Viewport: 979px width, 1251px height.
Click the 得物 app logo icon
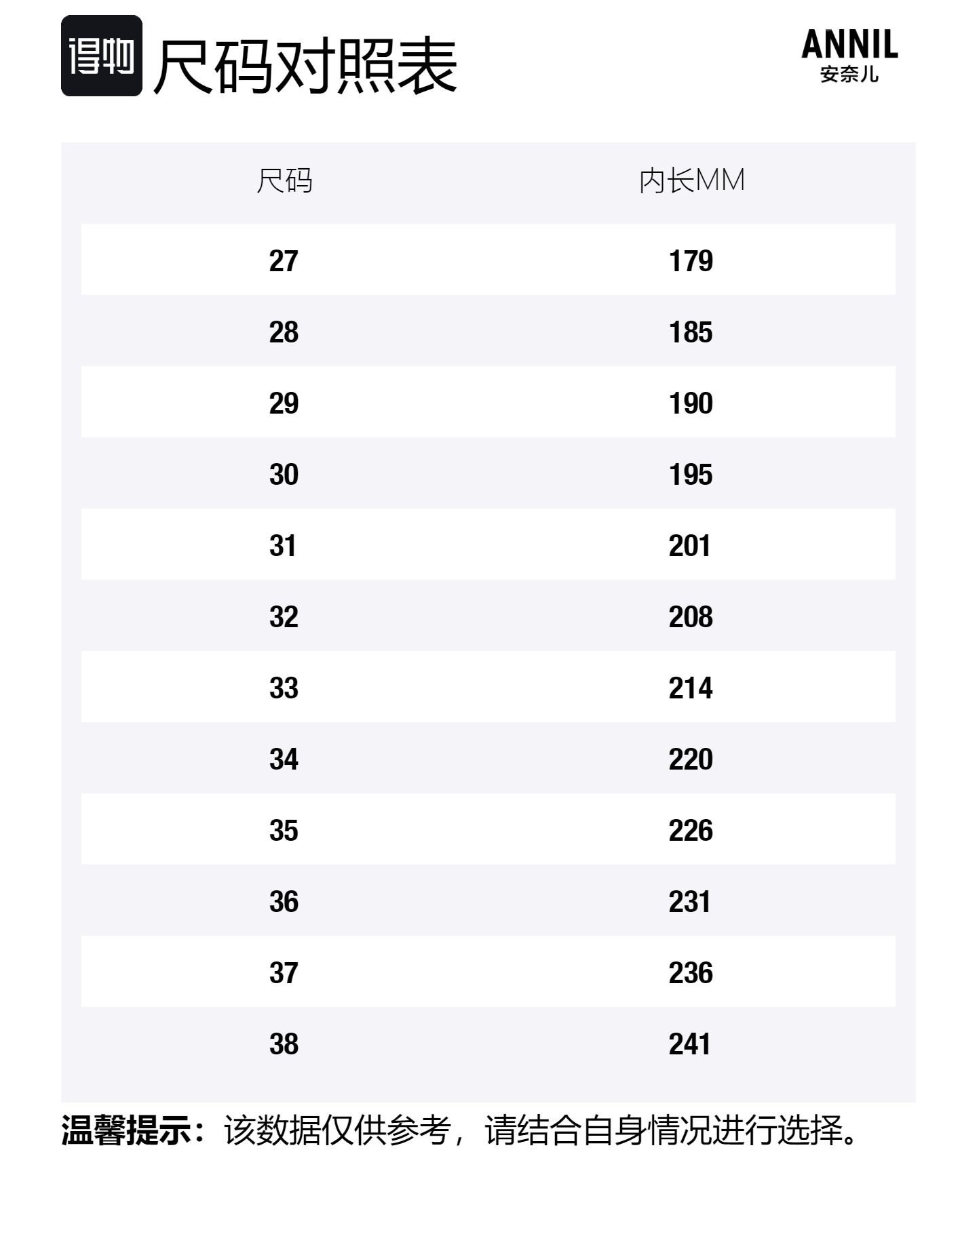click(102, 56)
